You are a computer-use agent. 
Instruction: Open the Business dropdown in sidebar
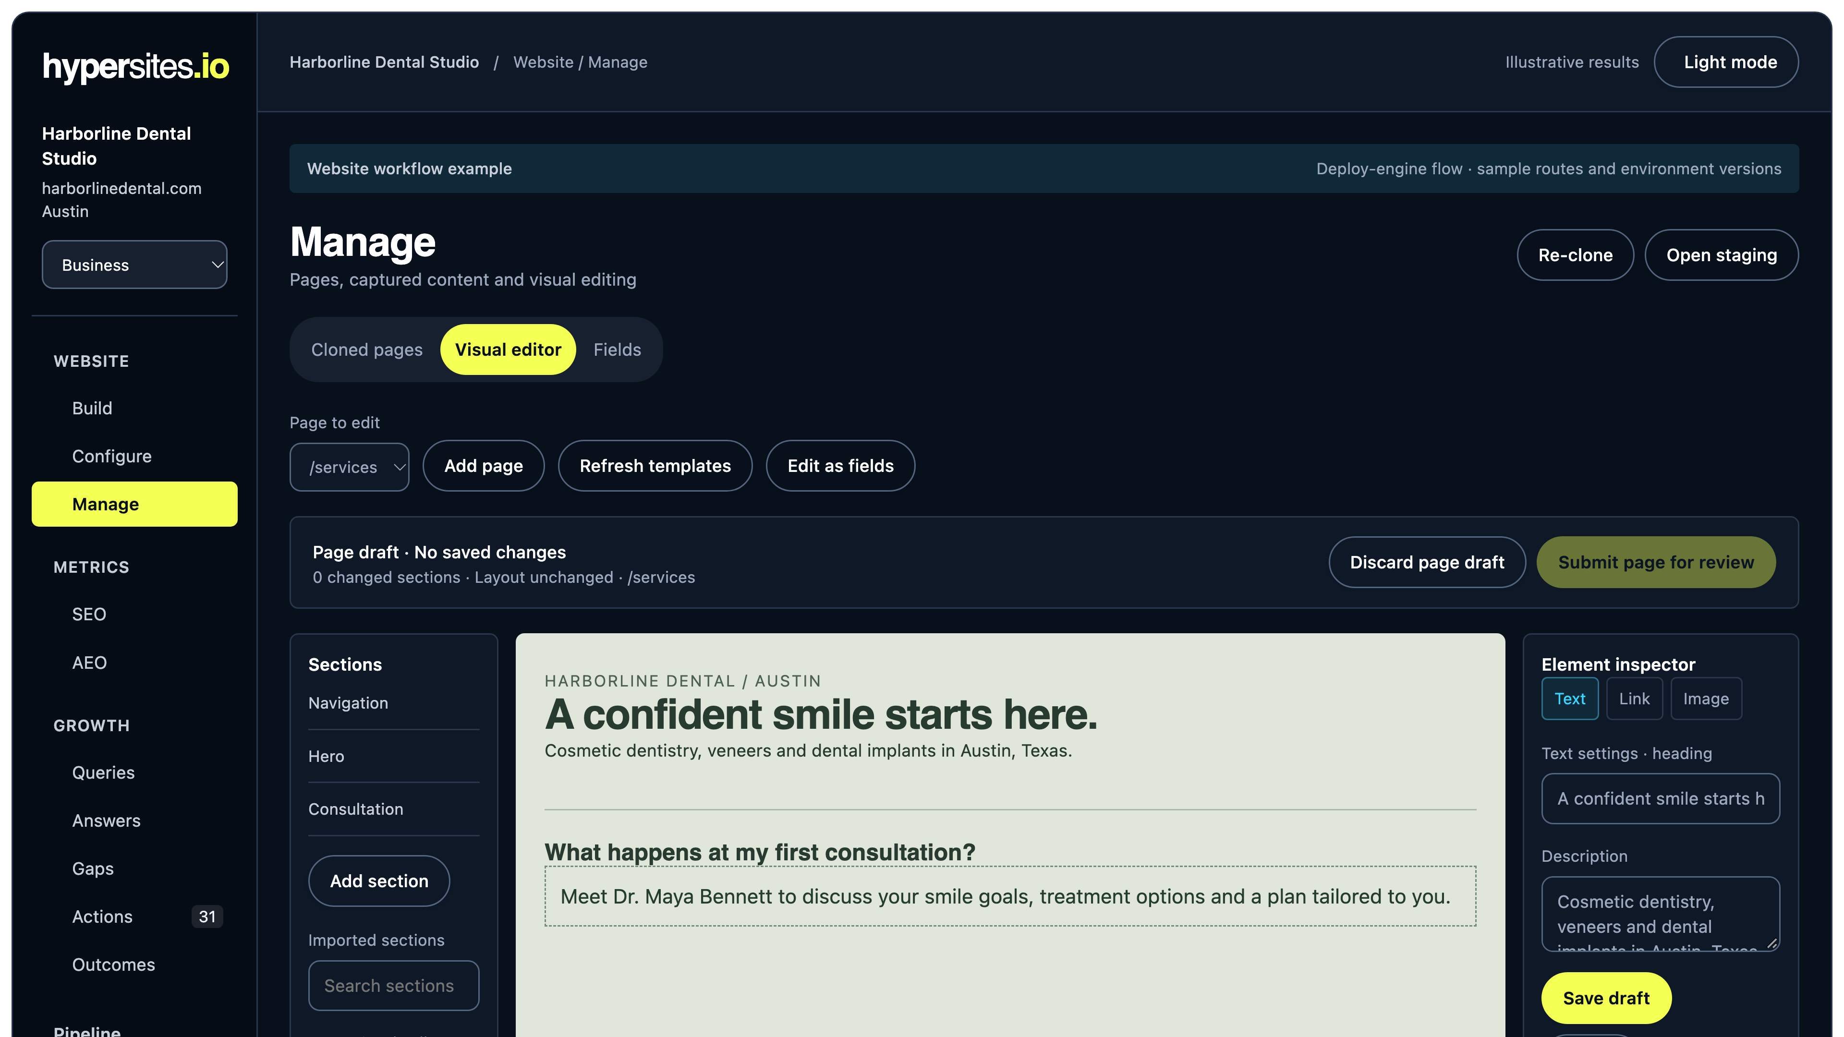click(134, 265)
